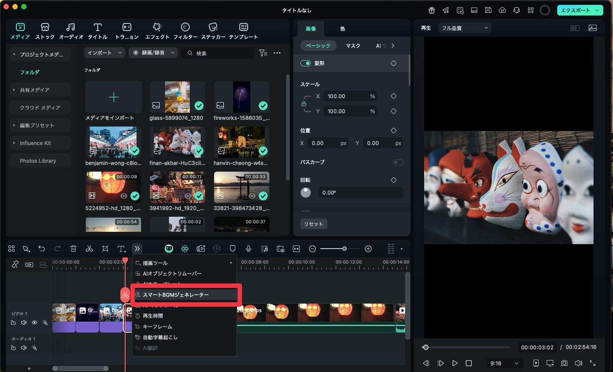Click the audio mixer note icon

[264, 249]
